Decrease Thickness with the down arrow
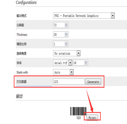 click(x=66, y=36)
